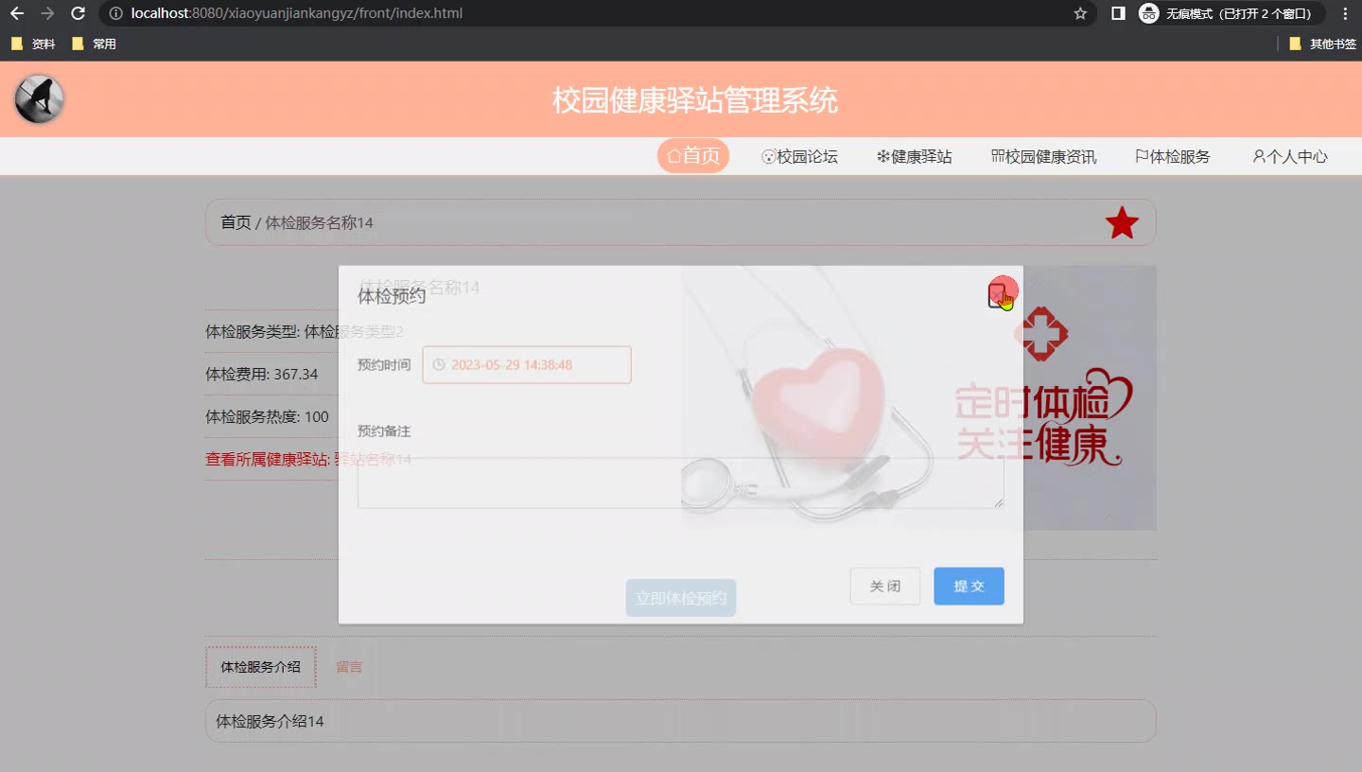
Task: Close the 体检预约 dialog with the X icon
Action: [996, 296]
